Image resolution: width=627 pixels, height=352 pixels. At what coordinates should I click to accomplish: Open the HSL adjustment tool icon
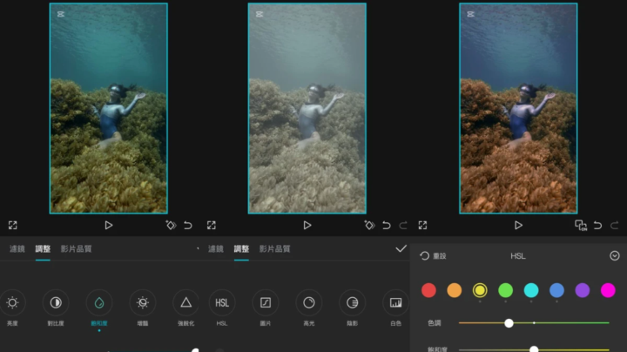point(222,302)
